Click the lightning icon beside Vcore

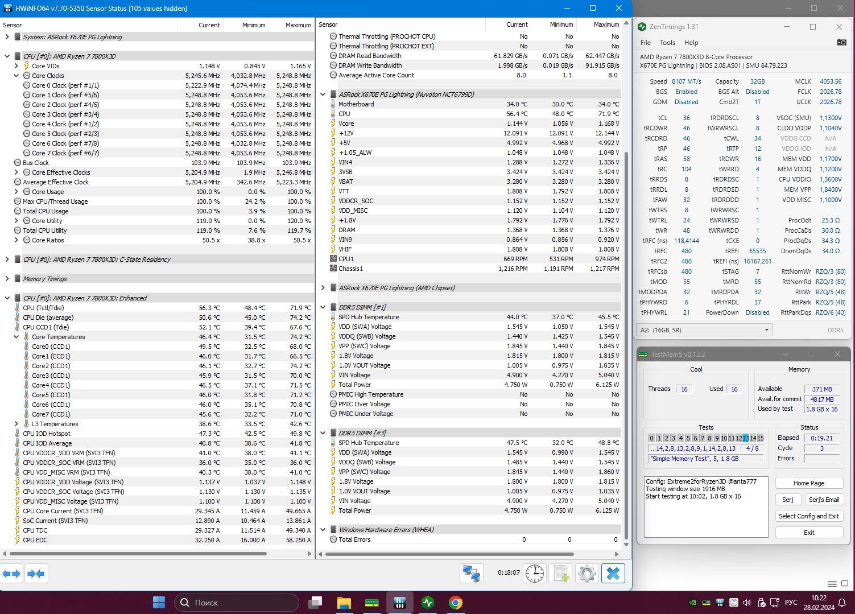click(x=333, y=123)
